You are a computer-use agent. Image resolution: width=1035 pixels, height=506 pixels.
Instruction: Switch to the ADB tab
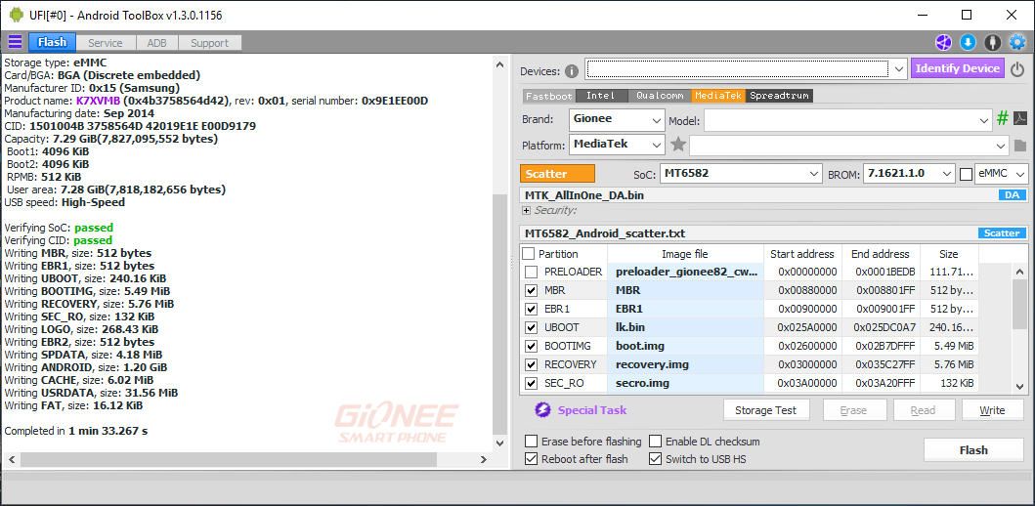click(157, 43)
